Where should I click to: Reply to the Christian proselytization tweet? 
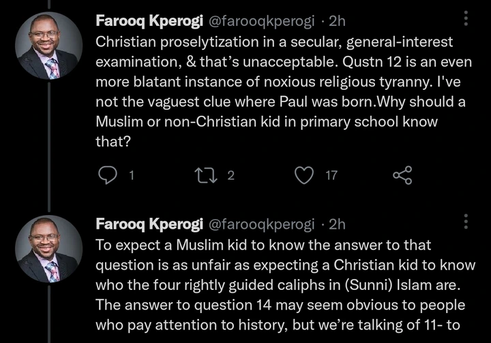click(108, 176)
